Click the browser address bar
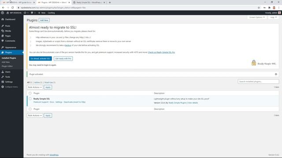Screen dimensions: 282x158 [x=137, y=8]
